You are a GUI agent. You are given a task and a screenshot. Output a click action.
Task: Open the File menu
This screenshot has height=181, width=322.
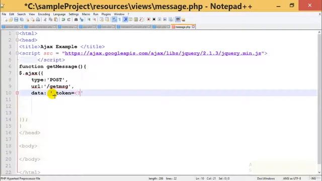(x=4, y=14)
